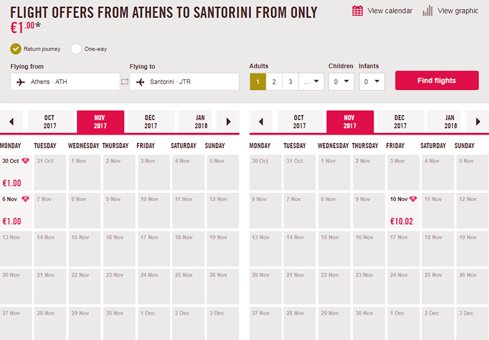Click diamond deal icon on 10 Nov
The height and width of the screenshot is (340, 489).
coord(413,199)
